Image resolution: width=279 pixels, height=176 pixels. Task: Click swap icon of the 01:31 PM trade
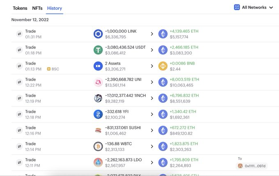click(19, 34)
